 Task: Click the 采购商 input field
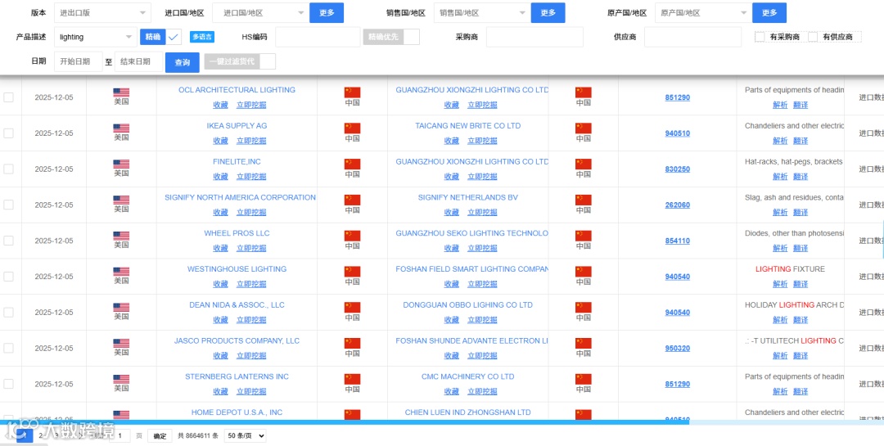[534, 37]
